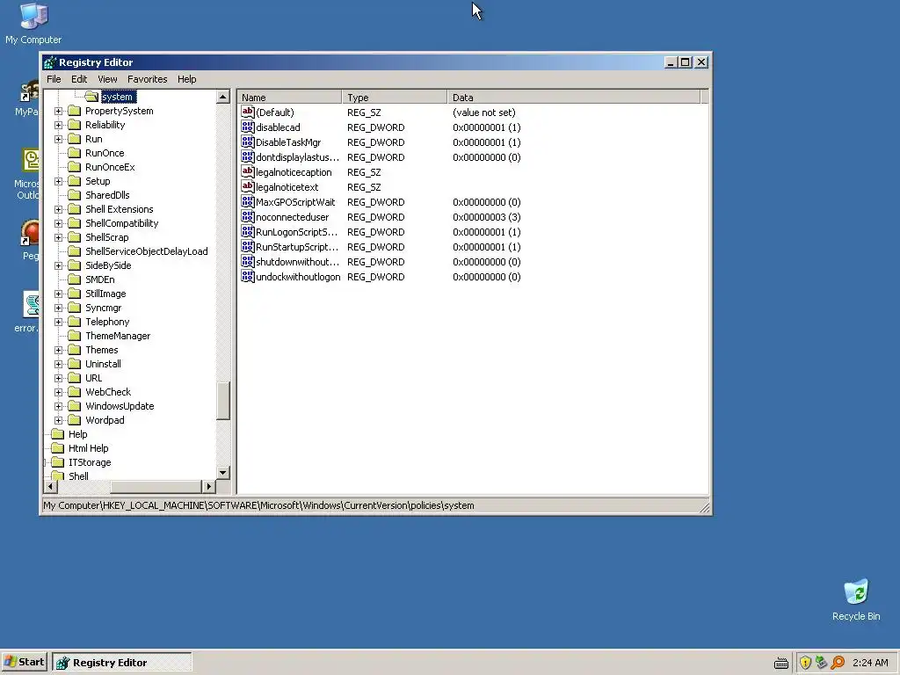
Task: Select the WebCheck key in tree
Action: tap(108, 392)
